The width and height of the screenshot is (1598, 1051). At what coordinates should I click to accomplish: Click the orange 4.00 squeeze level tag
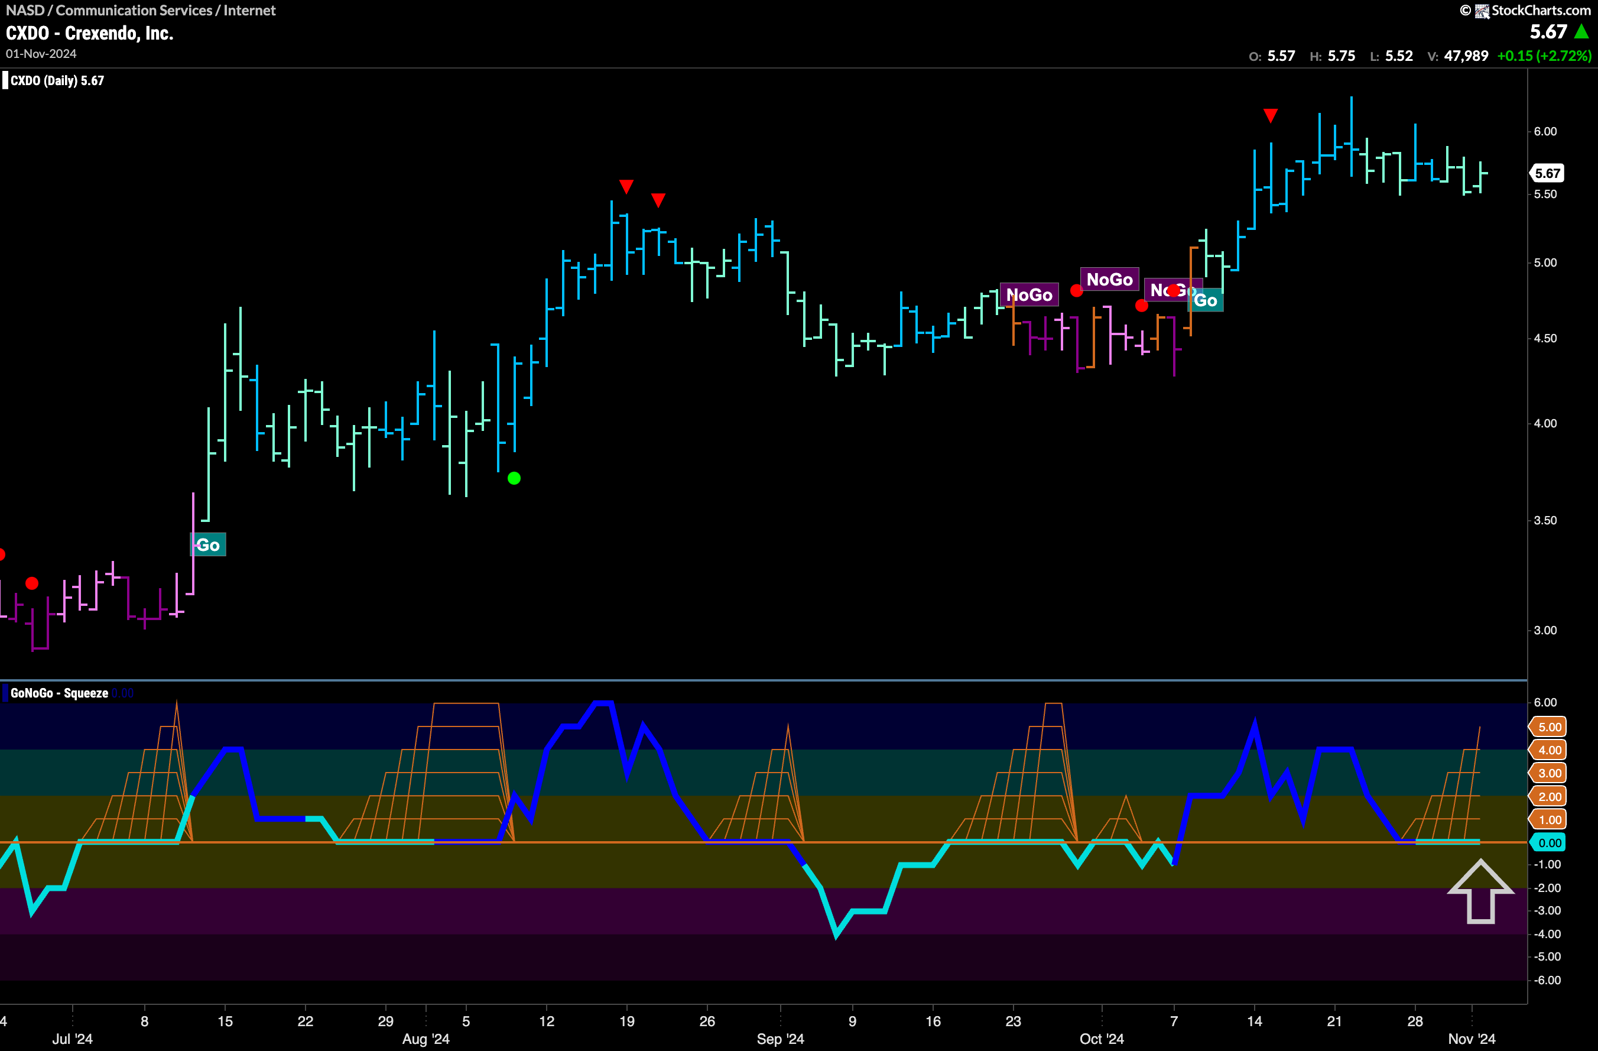coord(1548,750)
